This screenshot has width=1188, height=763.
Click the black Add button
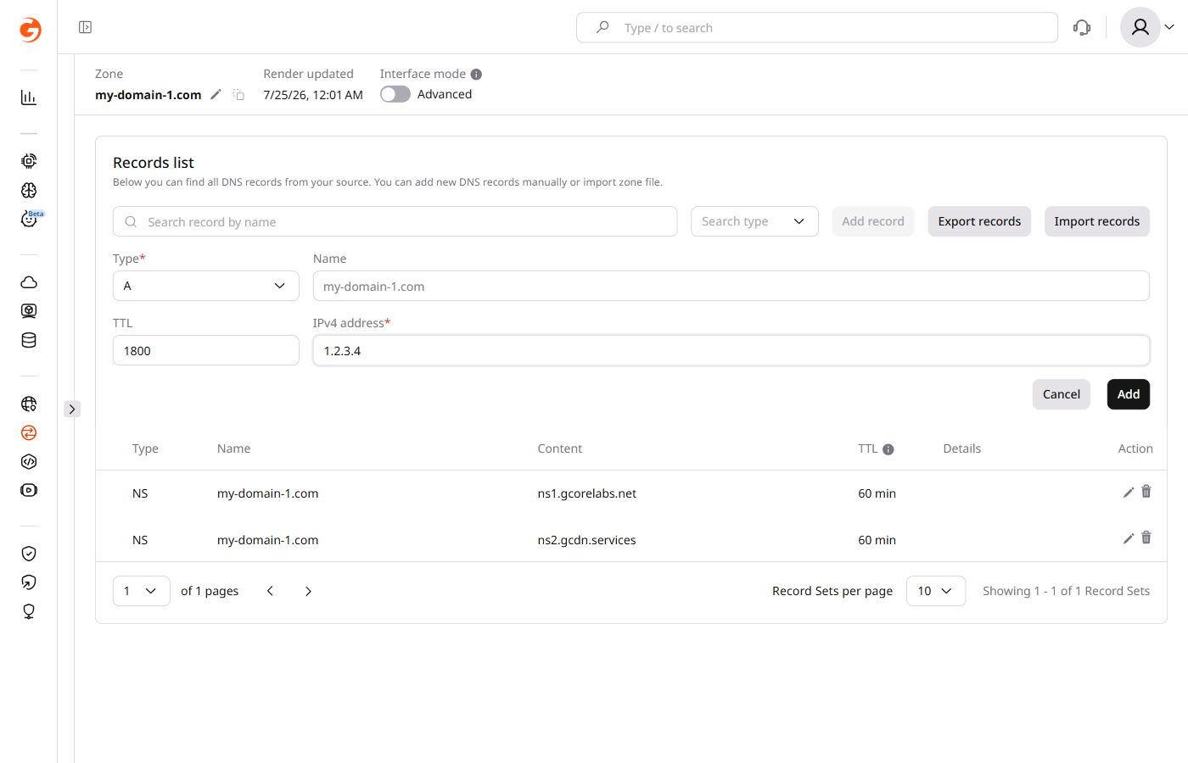tap(1129, 394)
